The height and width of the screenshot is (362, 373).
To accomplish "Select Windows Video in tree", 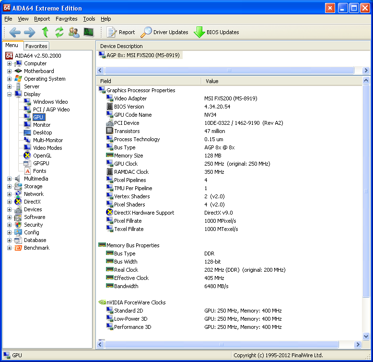I will point(50,102).
